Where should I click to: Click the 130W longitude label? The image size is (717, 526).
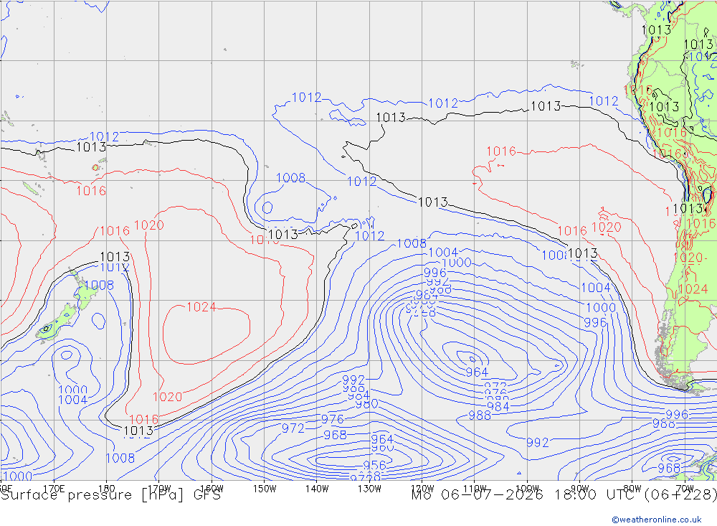[369, 489]
